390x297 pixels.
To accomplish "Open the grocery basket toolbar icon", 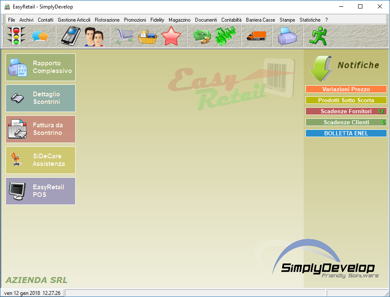I will click(x=147, y=37).
